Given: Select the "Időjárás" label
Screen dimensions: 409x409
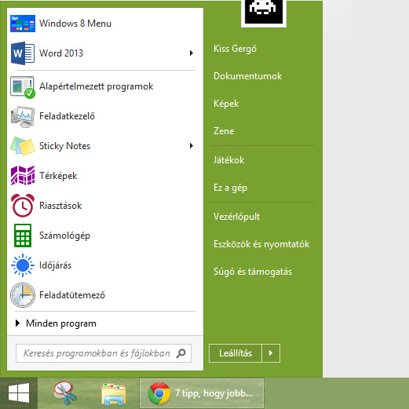Looking at the screenshot, I should (x=55, y=265).
